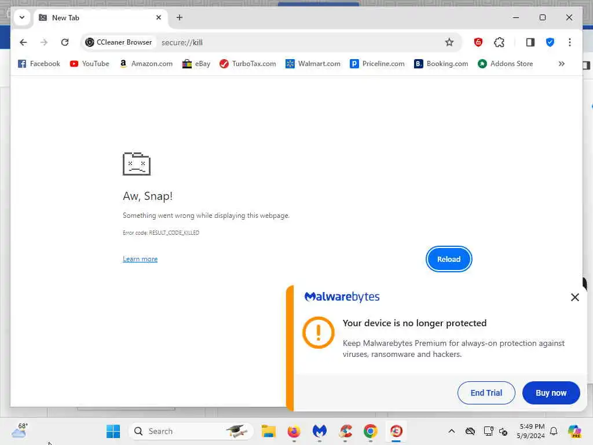Click the forward navigation arrow
The image size is (593, 445).
44,42
